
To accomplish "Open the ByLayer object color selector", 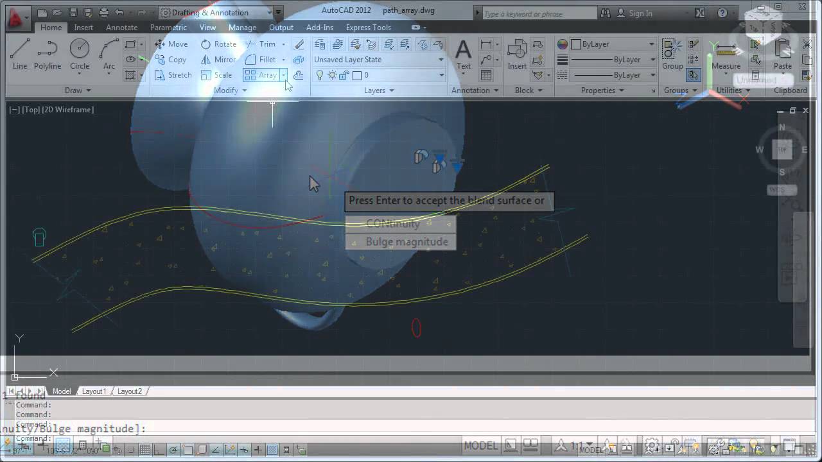I will click(613, 44).
